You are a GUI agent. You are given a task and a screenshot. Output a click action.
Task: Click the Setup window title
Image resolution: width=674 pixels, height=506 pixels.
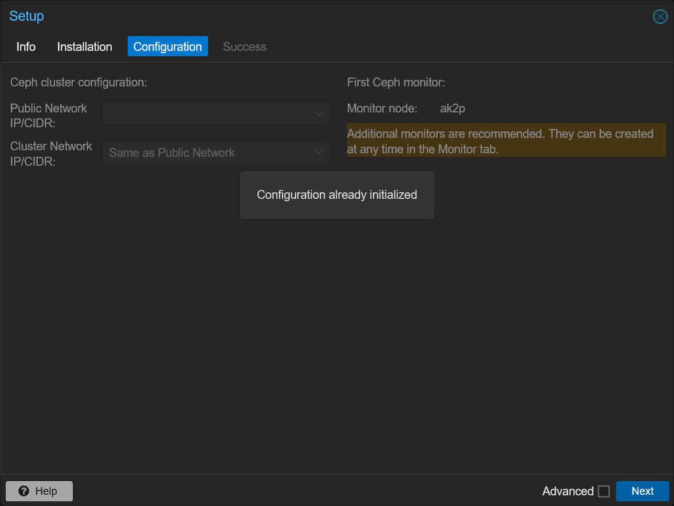click(x=27, y=16)
